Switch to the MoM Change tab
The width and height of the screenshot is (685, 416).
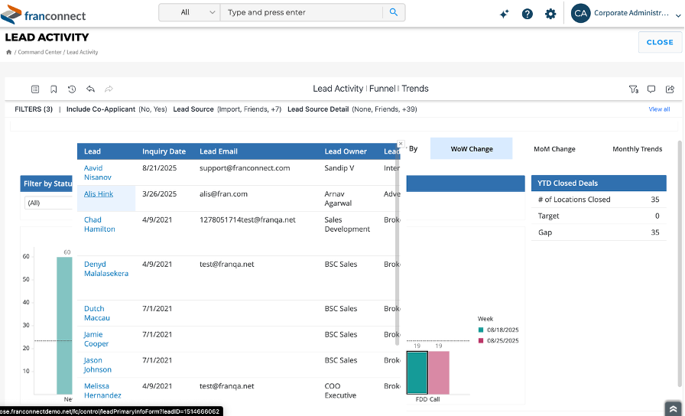coord(554,149)
